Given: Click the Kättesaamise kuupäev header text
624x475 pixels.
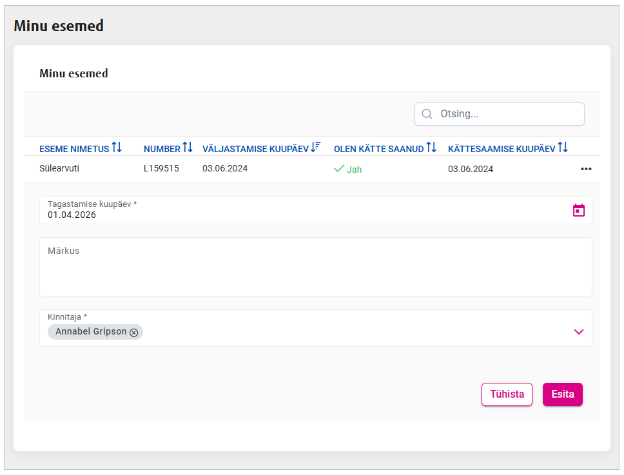Looking at the screenshot, I should tap(502, 149).
